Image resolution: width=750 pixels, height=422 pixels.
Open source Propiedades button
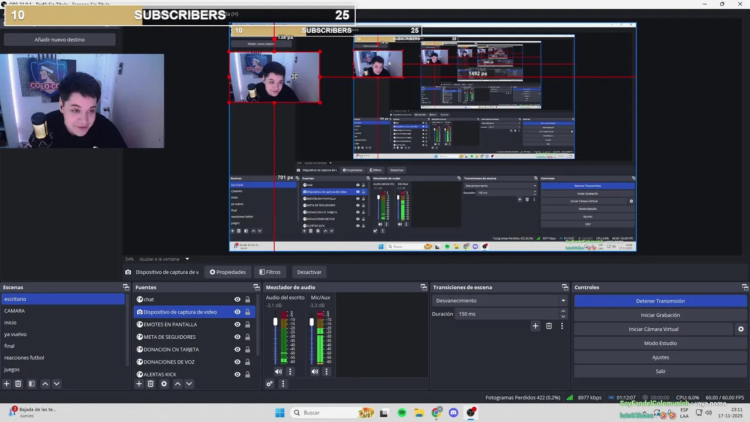point(228,272)
